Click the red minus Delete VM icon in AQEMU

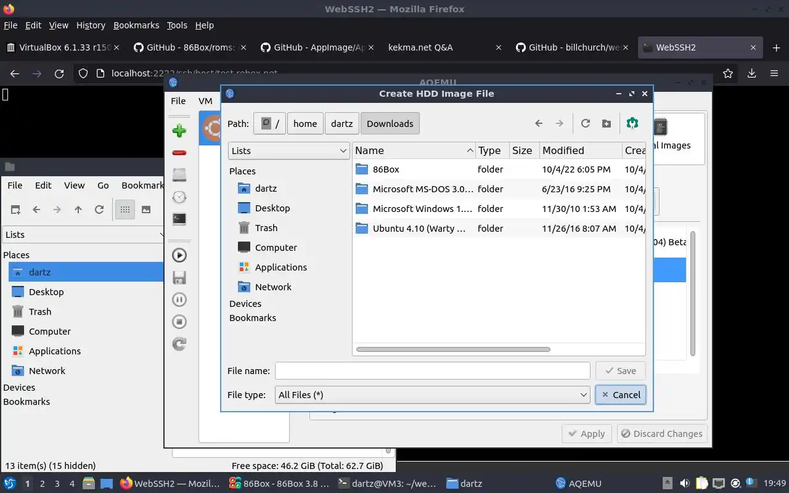click(179, 153)
